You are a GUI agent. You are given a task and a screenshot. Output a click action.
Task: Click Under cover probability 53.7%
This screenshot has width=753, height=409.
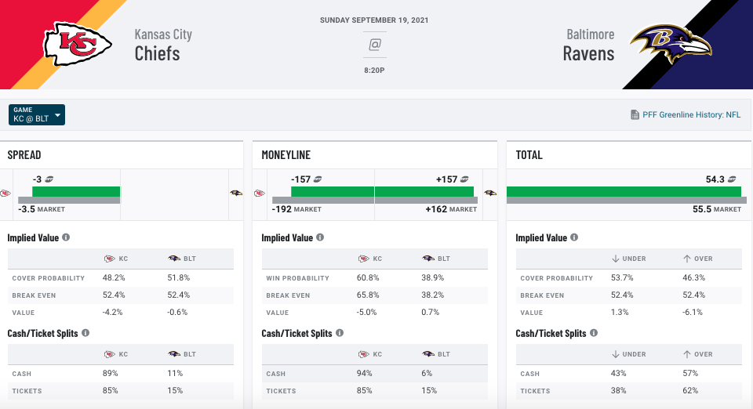622,277
